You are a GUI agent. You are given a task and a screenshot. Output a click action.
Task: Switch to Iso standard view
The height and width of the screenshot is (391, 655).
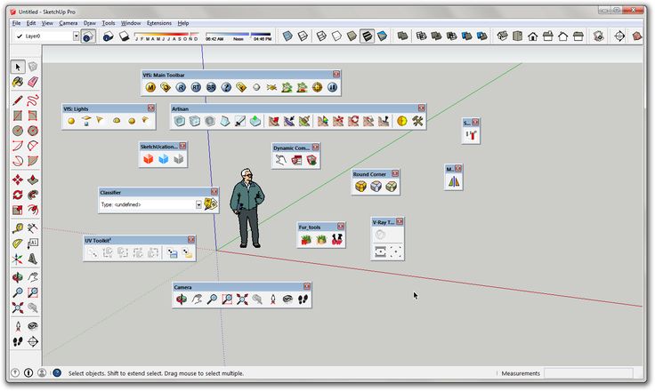[x=502, y=36]
